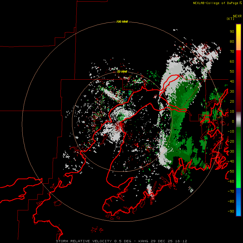The width and height of the screenshot is (243, 243).
Task: Click the -20 value on the velocity scale
Action: click(231, 141)
